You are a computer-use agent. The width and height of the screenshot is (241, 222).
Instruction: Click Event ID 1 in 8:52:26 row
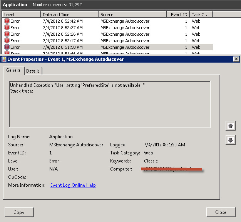point(186,34)
